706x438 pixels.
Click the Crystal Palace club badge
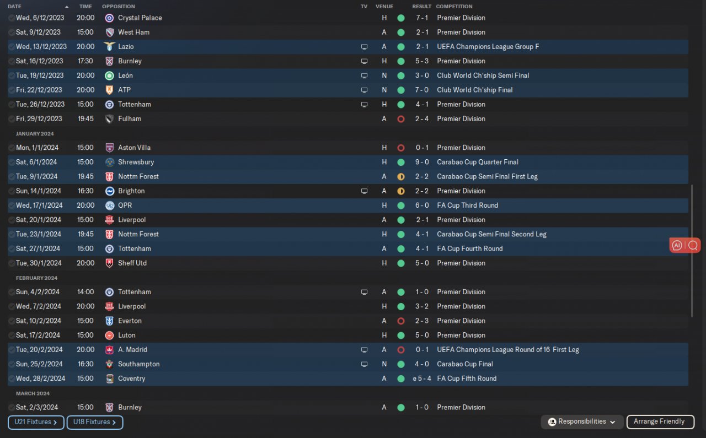tap(109, 18)
